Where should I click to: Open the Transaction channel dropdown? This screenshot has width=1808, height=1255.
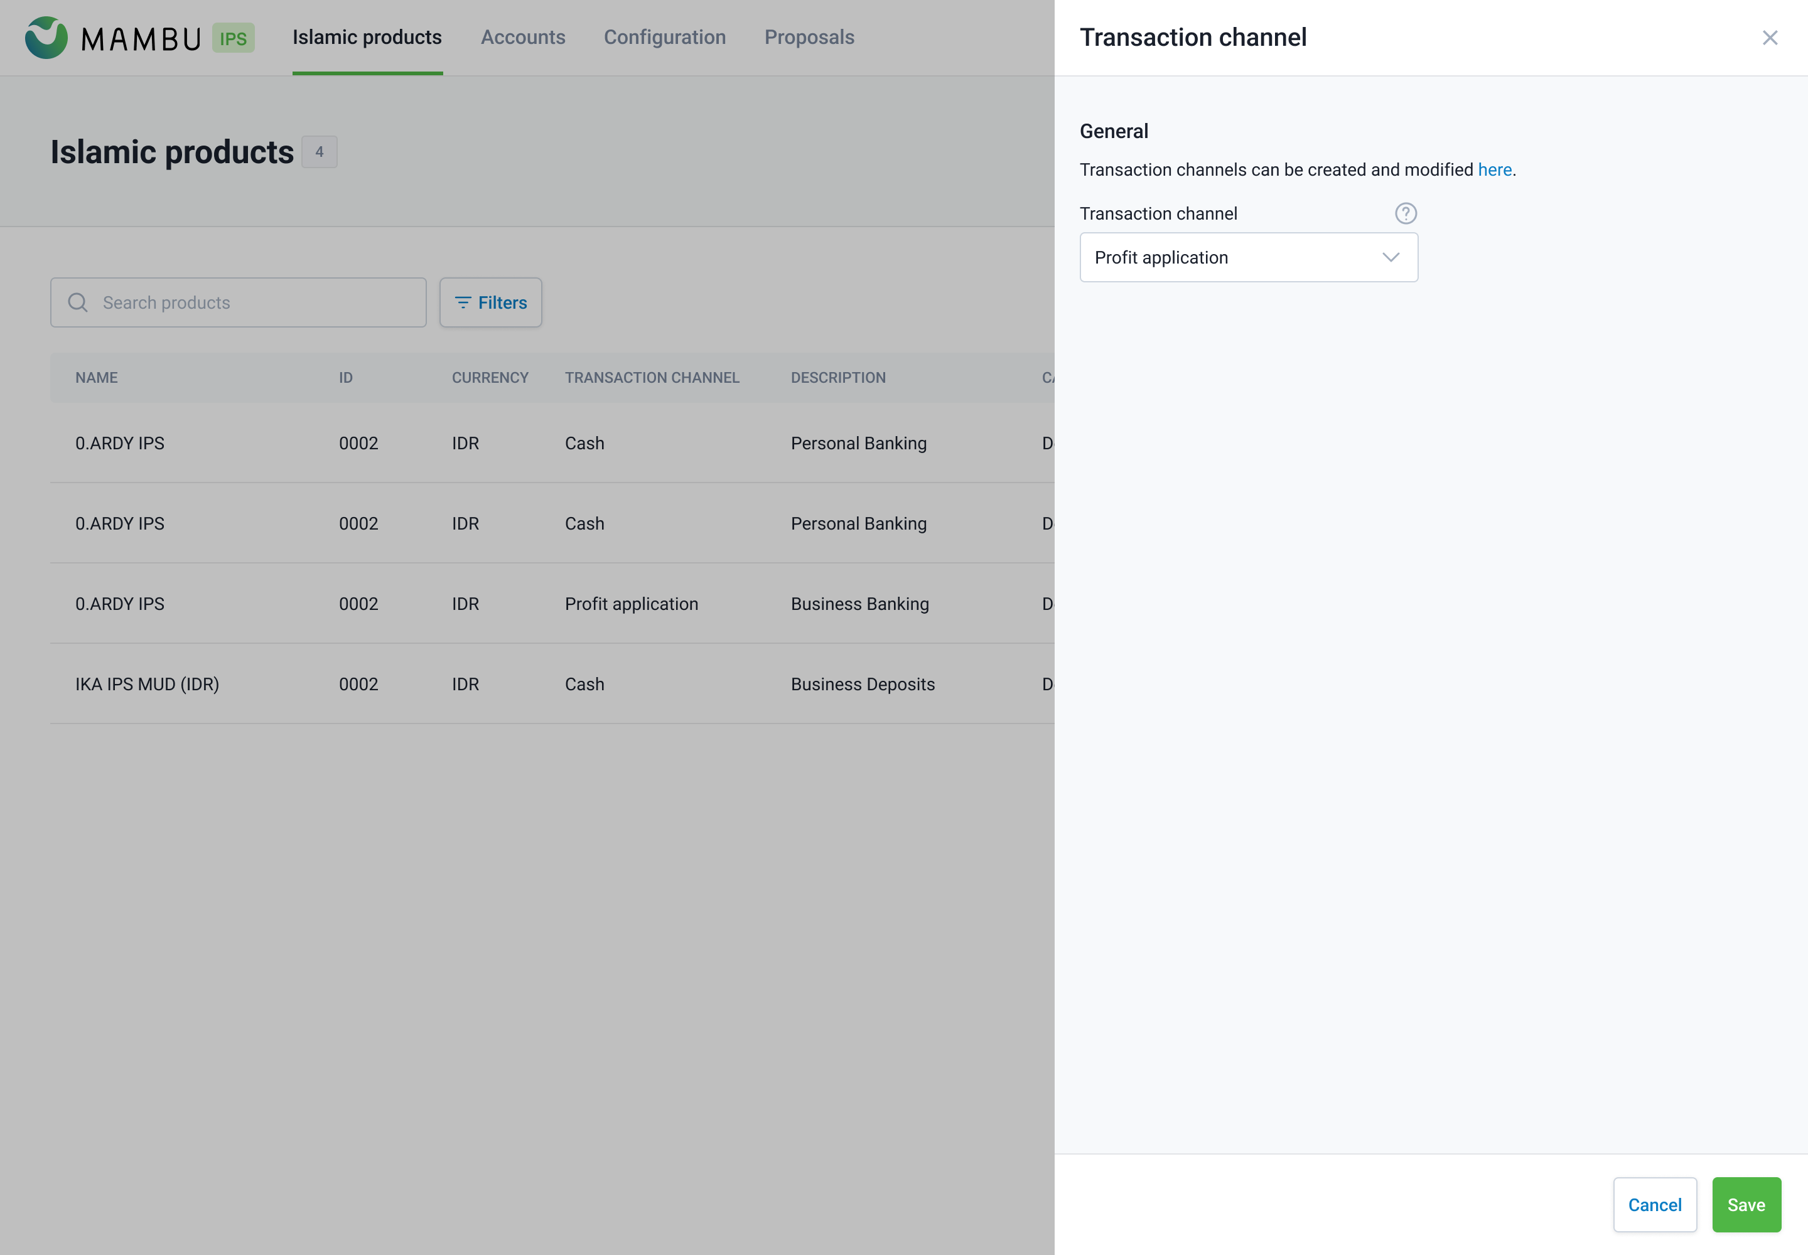click(x=1248, y=257)
